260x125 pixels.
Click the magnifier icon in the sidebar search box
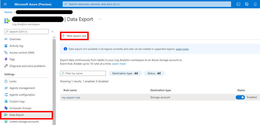pyautogui.click(x=7, y=32)
